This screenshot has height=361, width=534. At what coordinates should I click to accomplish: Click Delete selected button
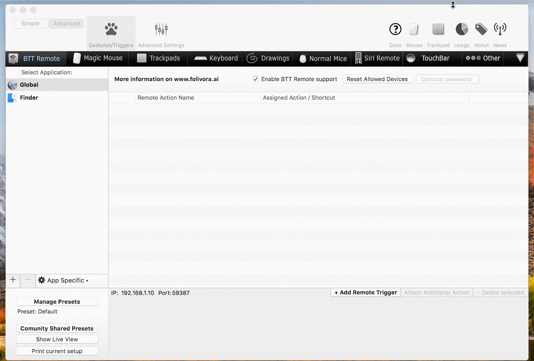[x=500, y=293]
